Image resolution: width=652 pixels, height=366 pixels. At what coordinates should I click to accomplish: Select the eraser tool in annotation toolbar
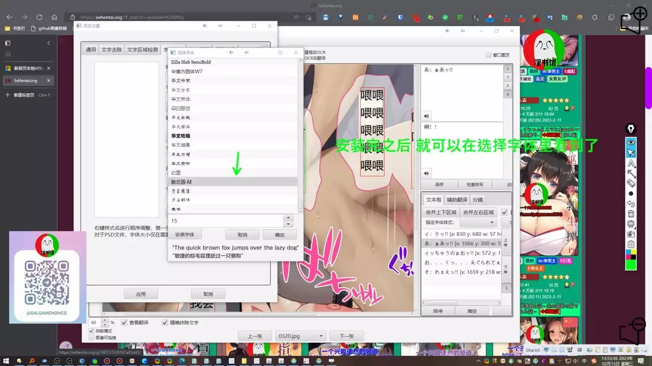coord(631,183)
